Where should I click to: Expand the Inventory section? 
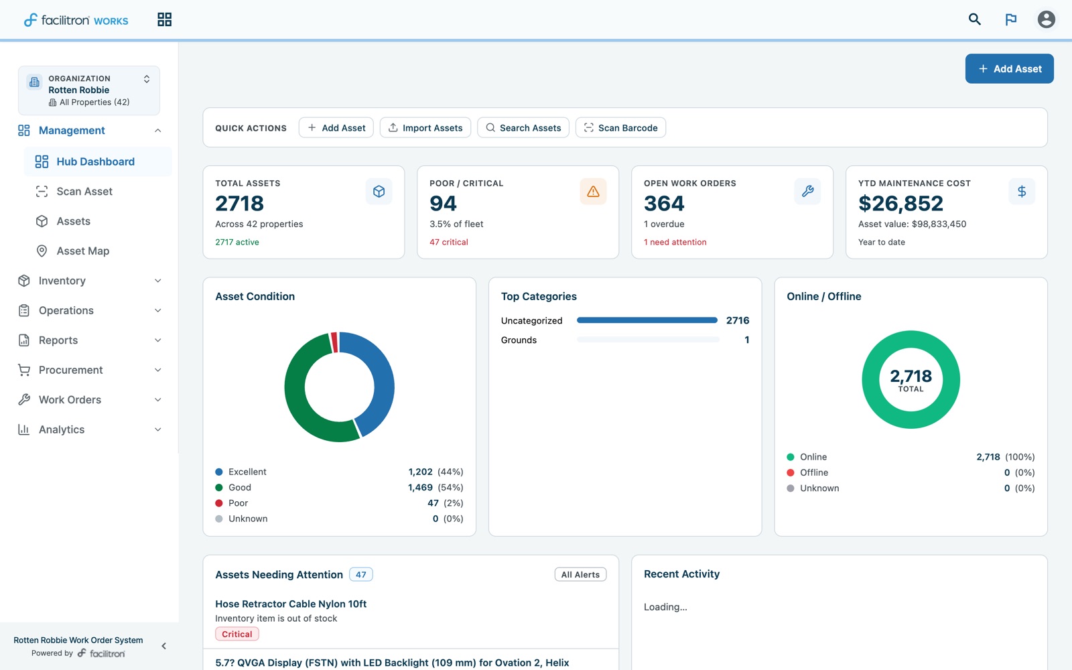click(157, 281)
